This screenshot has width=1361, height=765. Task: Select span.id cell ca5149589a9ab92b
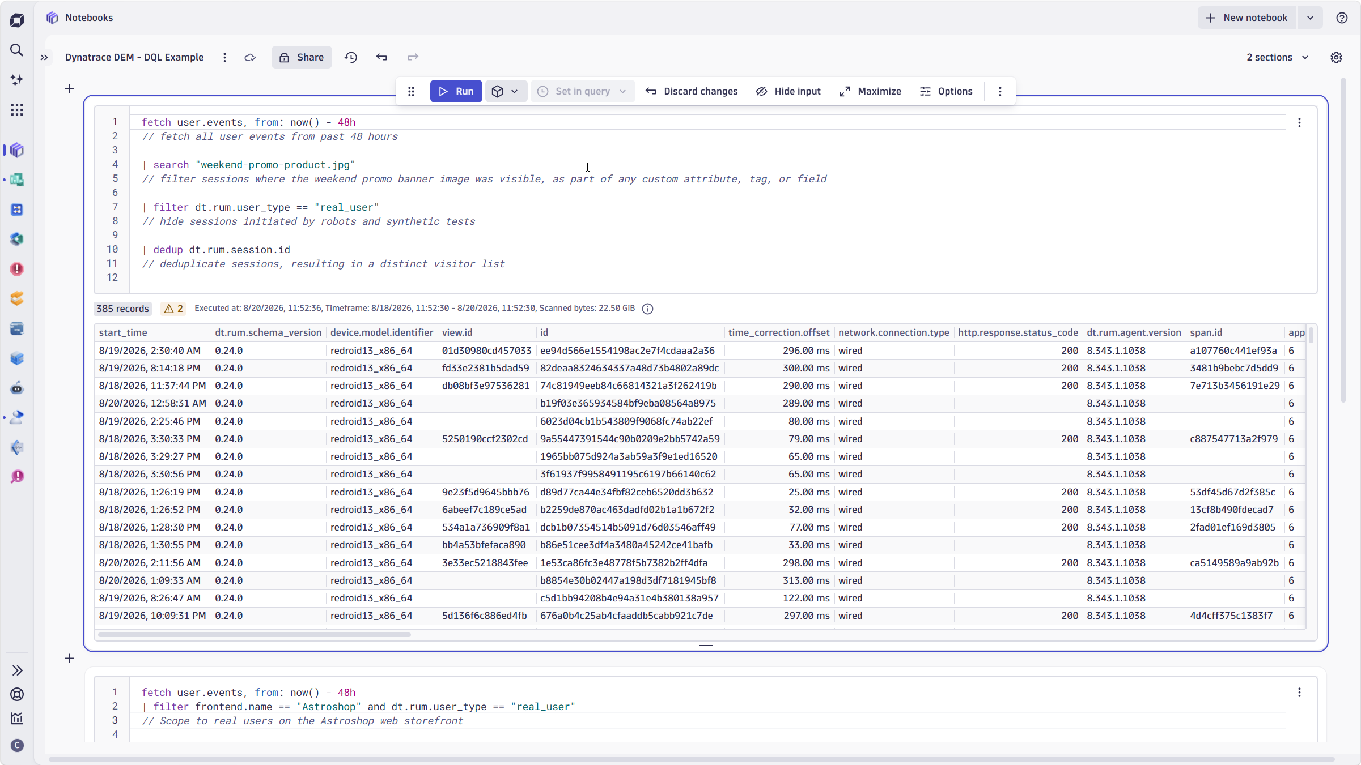tap(1234, 563)
